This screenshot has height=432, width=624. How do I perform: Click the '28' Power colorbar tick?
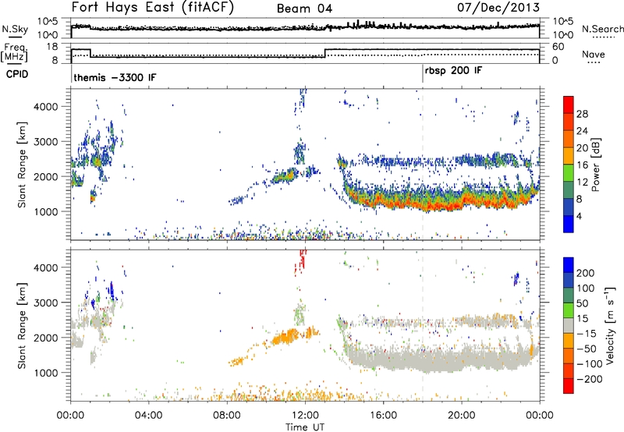click(582, 114)
